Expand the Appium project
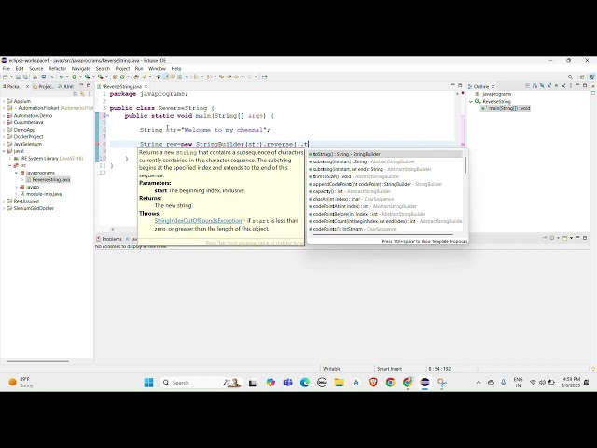 [4, 101]
